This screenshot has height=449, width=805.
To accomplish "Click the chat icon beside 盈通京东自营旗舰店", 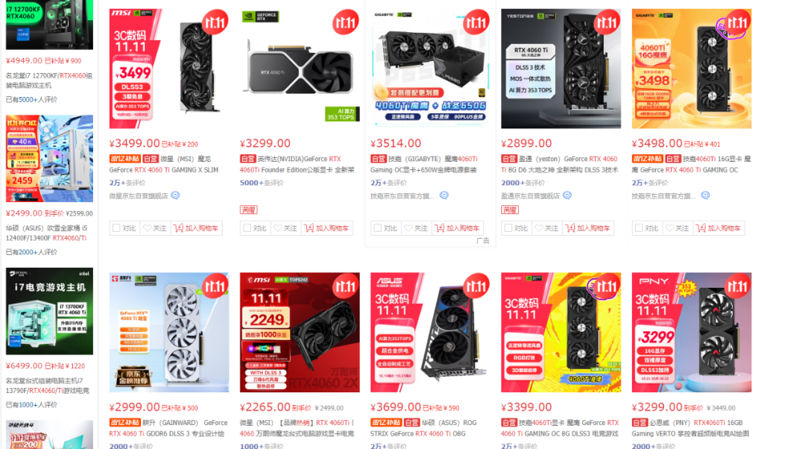I will pyautogui.click(x=567, y=195).
